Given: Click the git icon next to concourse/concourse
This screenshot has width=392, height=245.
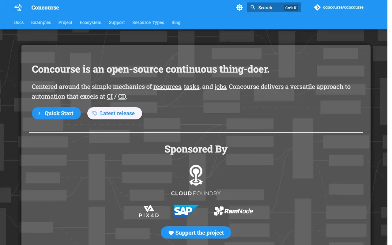Looking at the screenshot, I should (x=317, y=7).
